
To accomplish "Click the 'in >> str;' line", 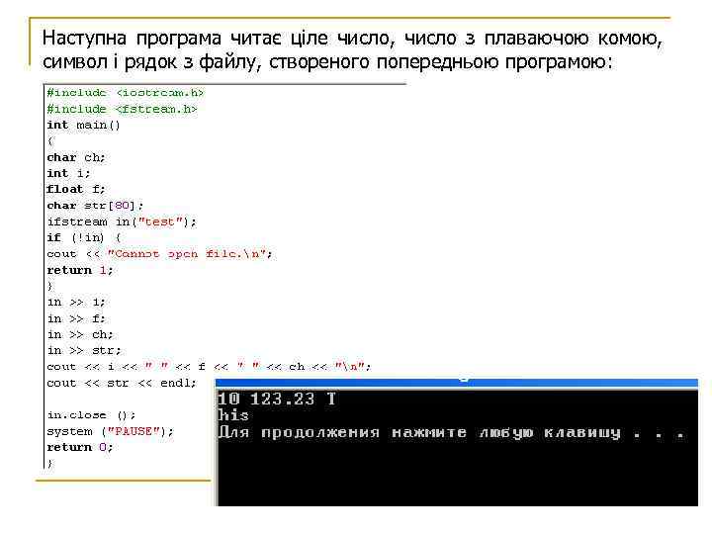I will coord(84,350).
